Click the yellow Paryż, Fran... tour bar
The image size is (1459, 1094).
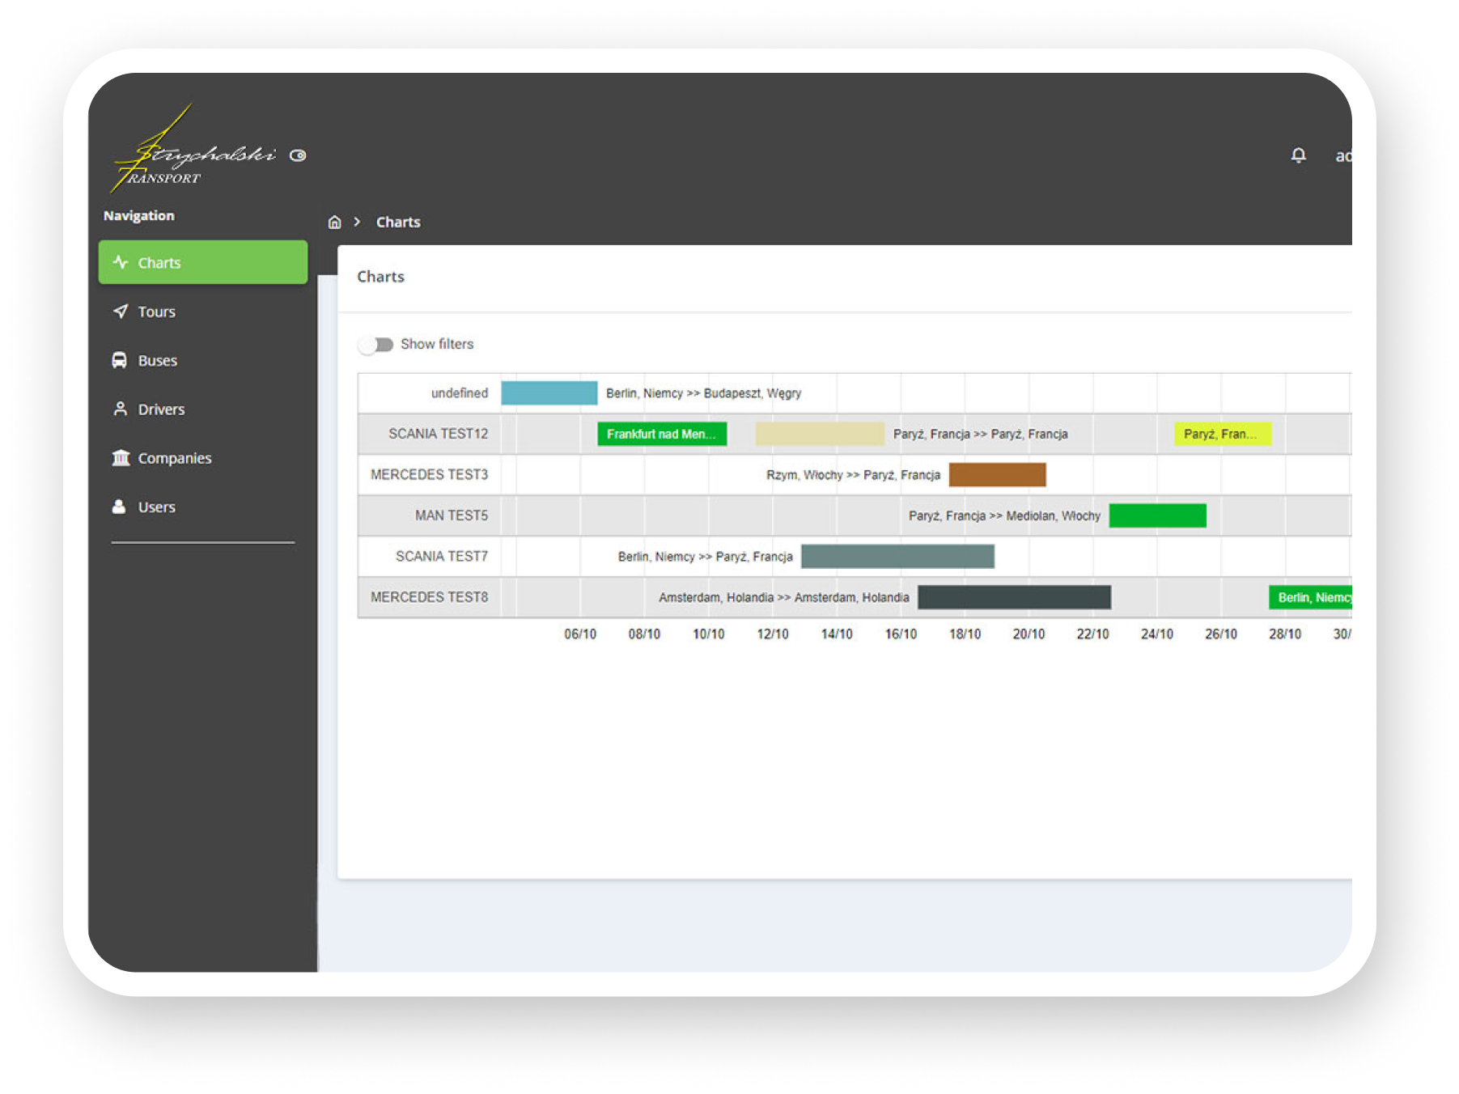1222,434
